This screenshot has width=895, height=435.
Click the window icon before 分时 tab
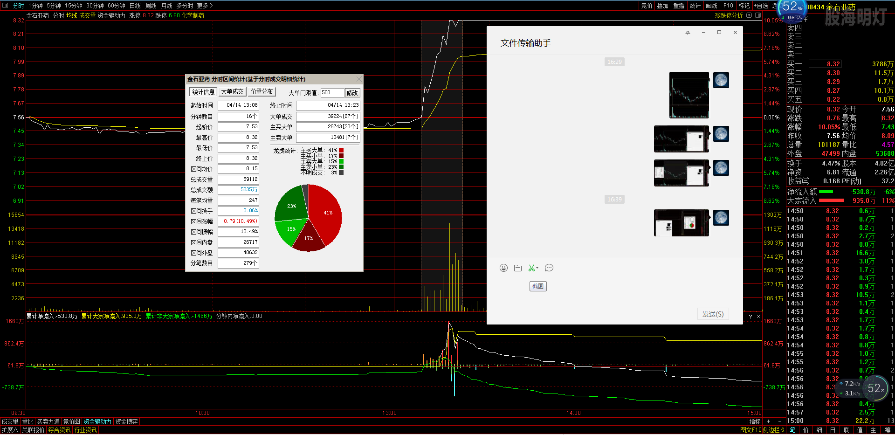click(5, 6)
